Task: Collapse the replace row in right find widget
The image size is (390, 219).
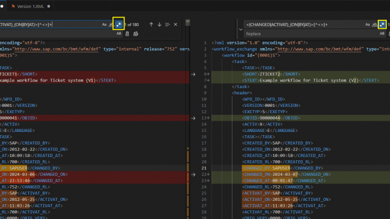Action: tap(240, 29)
